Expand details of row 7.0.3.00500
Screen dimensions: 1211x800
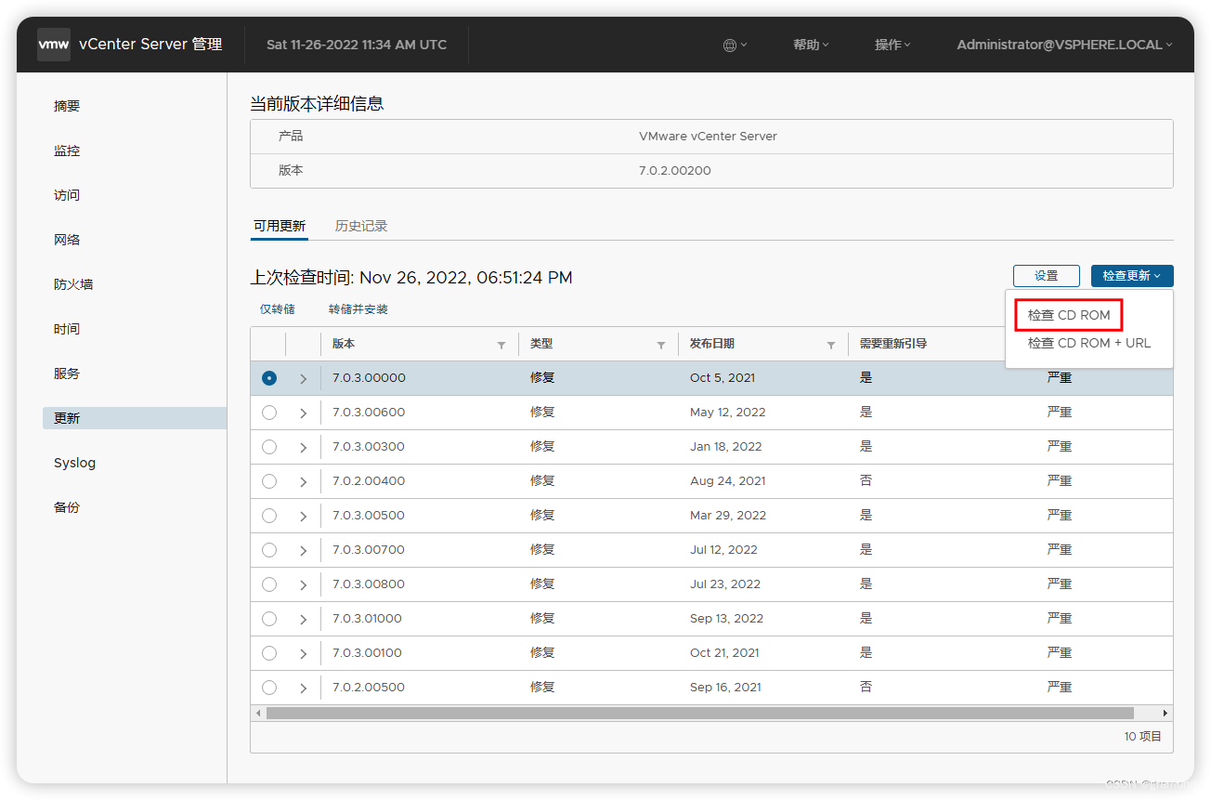pyautogui.click(x=303, y=517)
